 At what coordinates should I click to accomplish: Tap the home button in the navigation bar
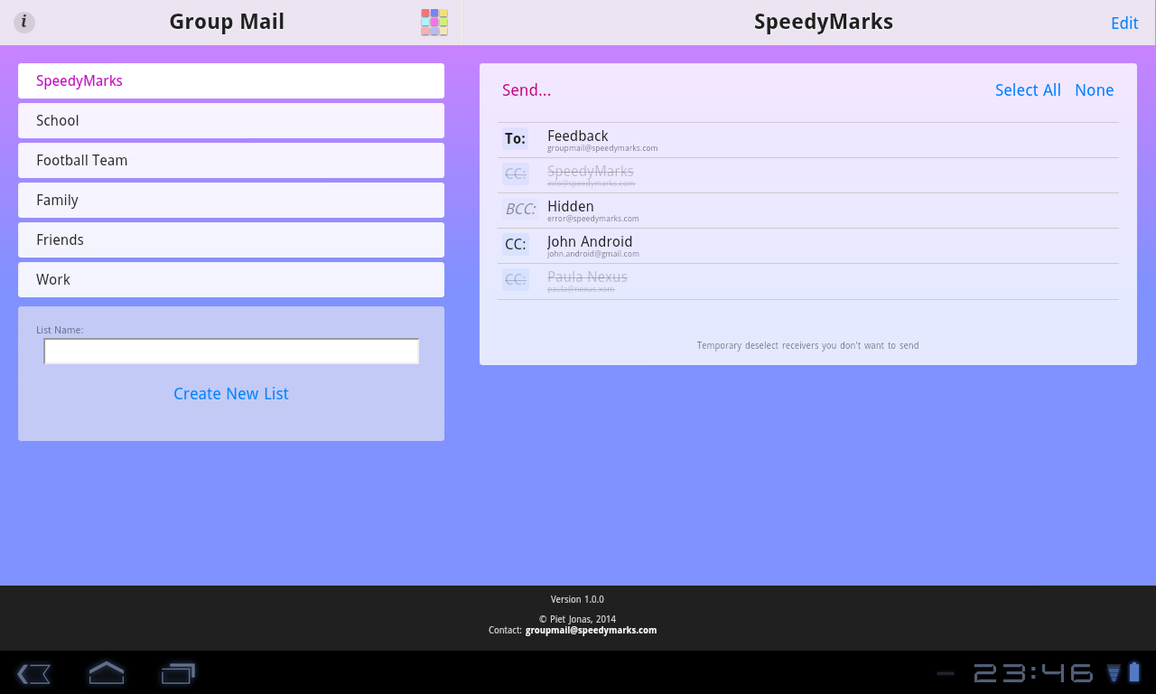pyautogui.click(x=105, y=672)
